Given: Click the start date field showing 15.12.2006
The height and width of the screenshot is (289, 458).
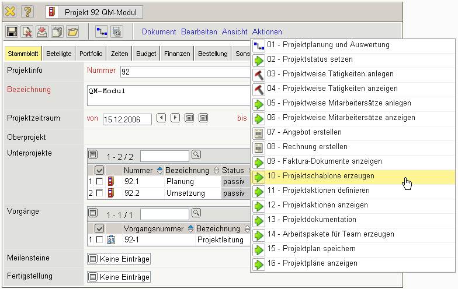Looking at the screenshot, I should pyautogui.click(x=127, y=119).
